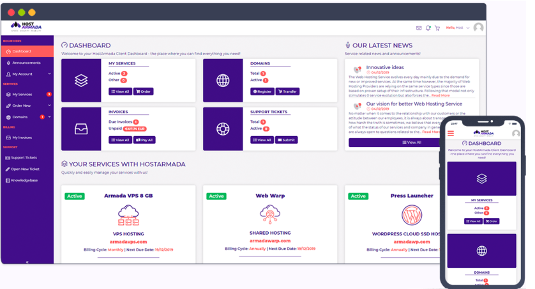Click the globe icon on Domains card
The width and height of the screenshot is (535, 289).
pyautogui.click(x=223, y=81)
